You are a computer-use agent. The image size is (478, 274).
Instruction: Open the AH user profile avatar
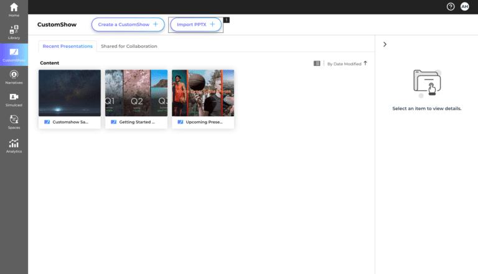(464, 7)
